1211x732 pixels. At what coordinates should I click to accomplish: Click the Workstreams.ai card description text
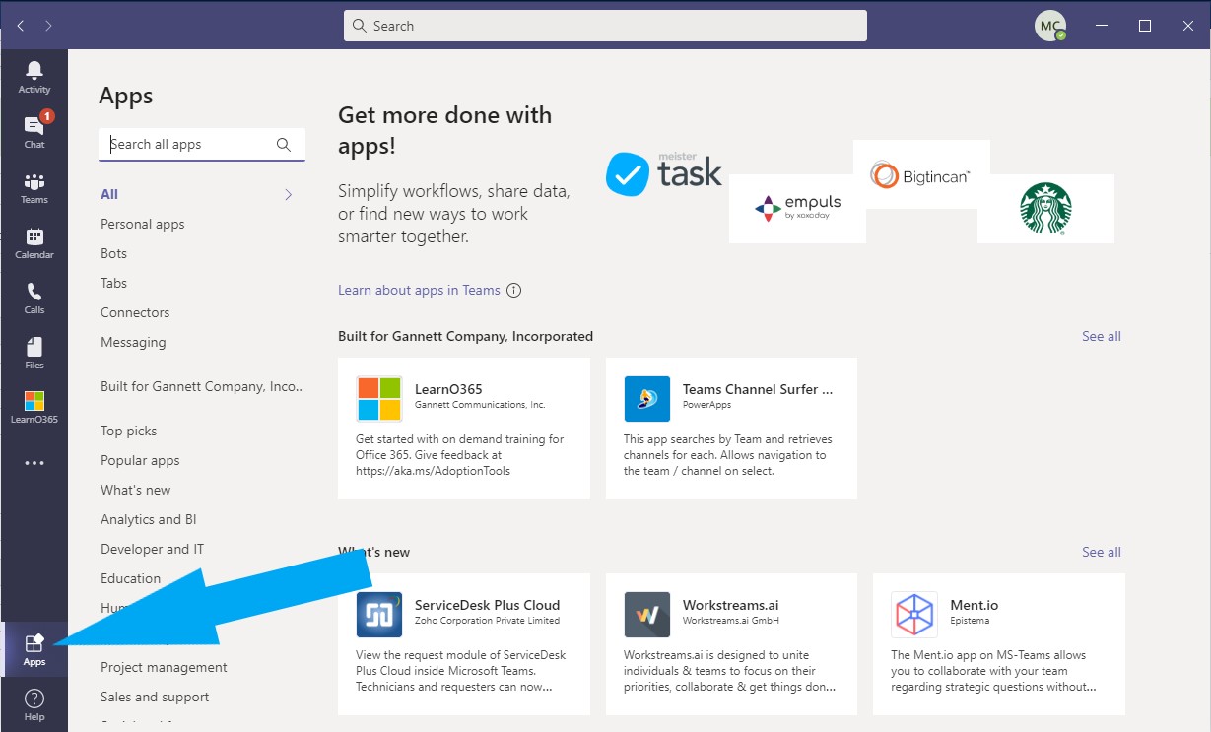click(x=729, y=671)
